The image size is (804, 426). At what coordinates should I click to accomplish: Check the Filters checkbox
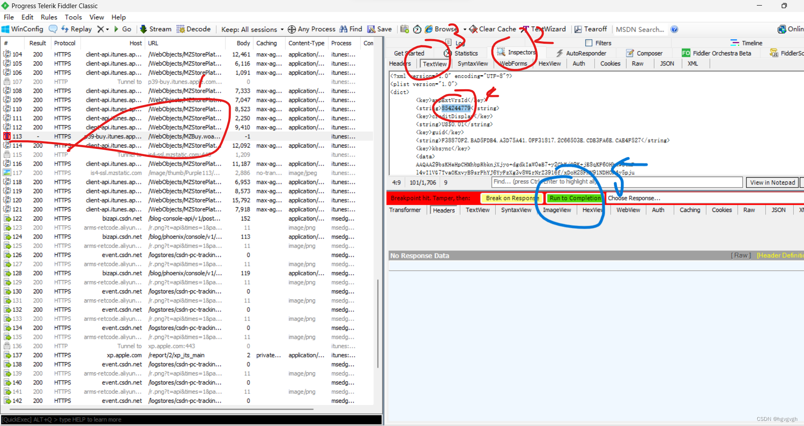[x=589, y=43]
